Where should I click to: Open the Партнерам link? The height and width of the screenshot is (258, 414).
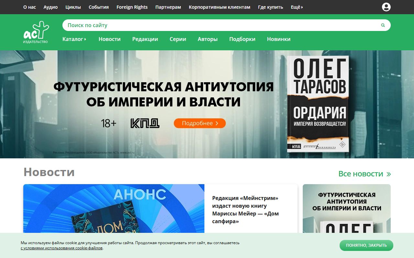tap(168, 7)
